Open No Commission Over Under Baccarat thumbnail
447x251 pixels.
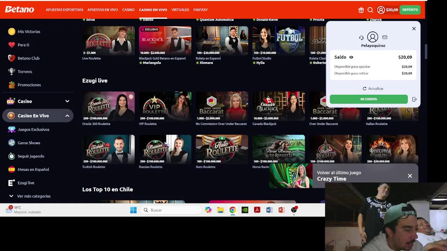(x=222, y=106)
